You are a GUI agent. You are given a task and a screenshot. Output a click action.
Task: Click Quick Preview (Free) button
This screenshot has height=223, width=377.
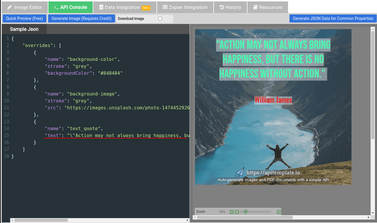click(x=25, y=18)
